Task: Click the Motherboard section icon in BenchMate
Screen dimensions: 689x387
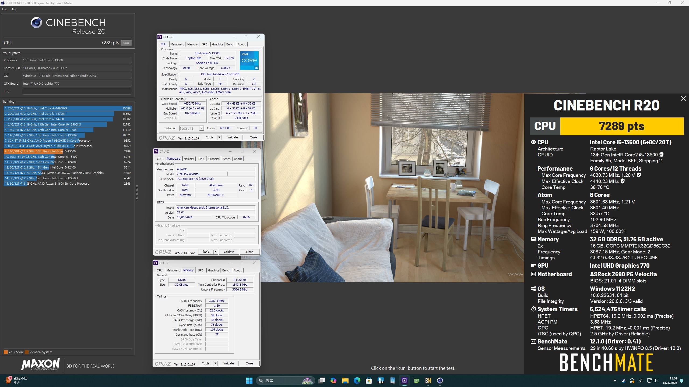Action: click(x=533, y=274)
